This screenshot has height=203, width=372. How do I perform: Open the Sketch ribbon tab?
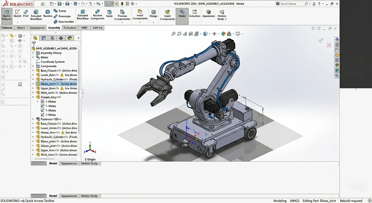tap(21, 28)
